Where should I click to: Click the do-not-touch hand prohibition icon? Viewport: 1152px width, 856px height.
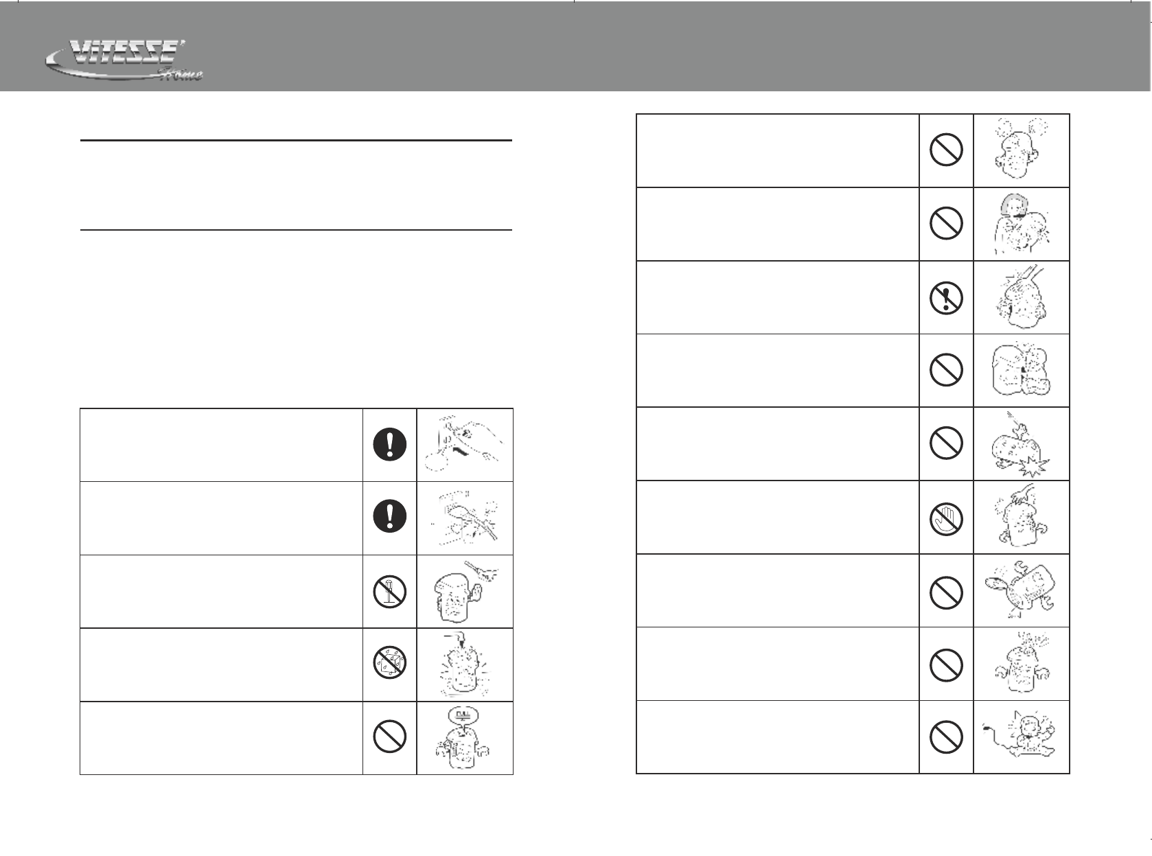click(945, 518)
